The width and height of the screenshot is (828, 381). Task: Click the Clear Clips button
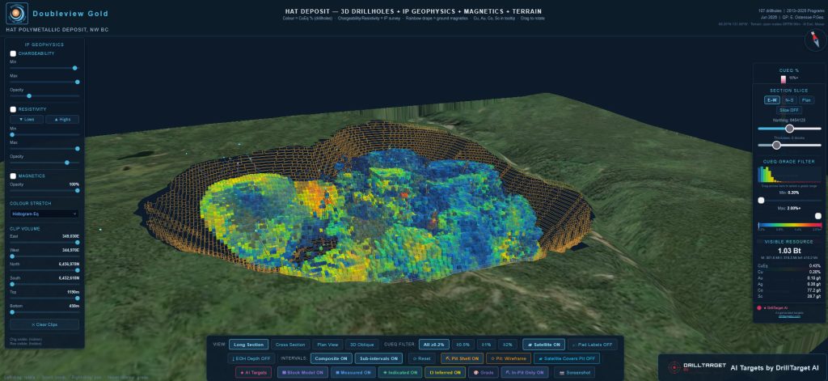click(x=44, y=324)
